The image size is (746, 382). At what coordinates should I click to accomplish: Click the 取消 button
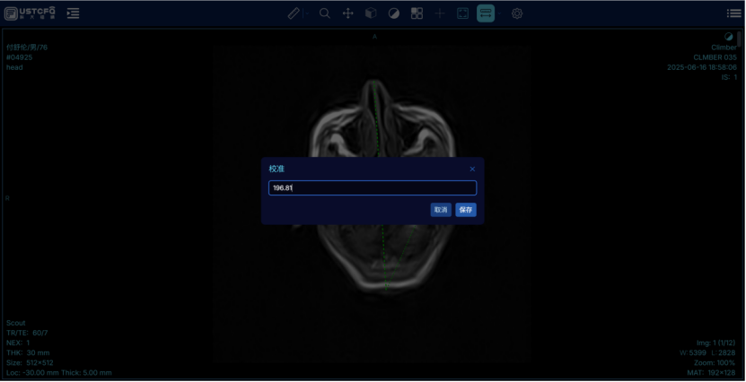pos(441,210)
